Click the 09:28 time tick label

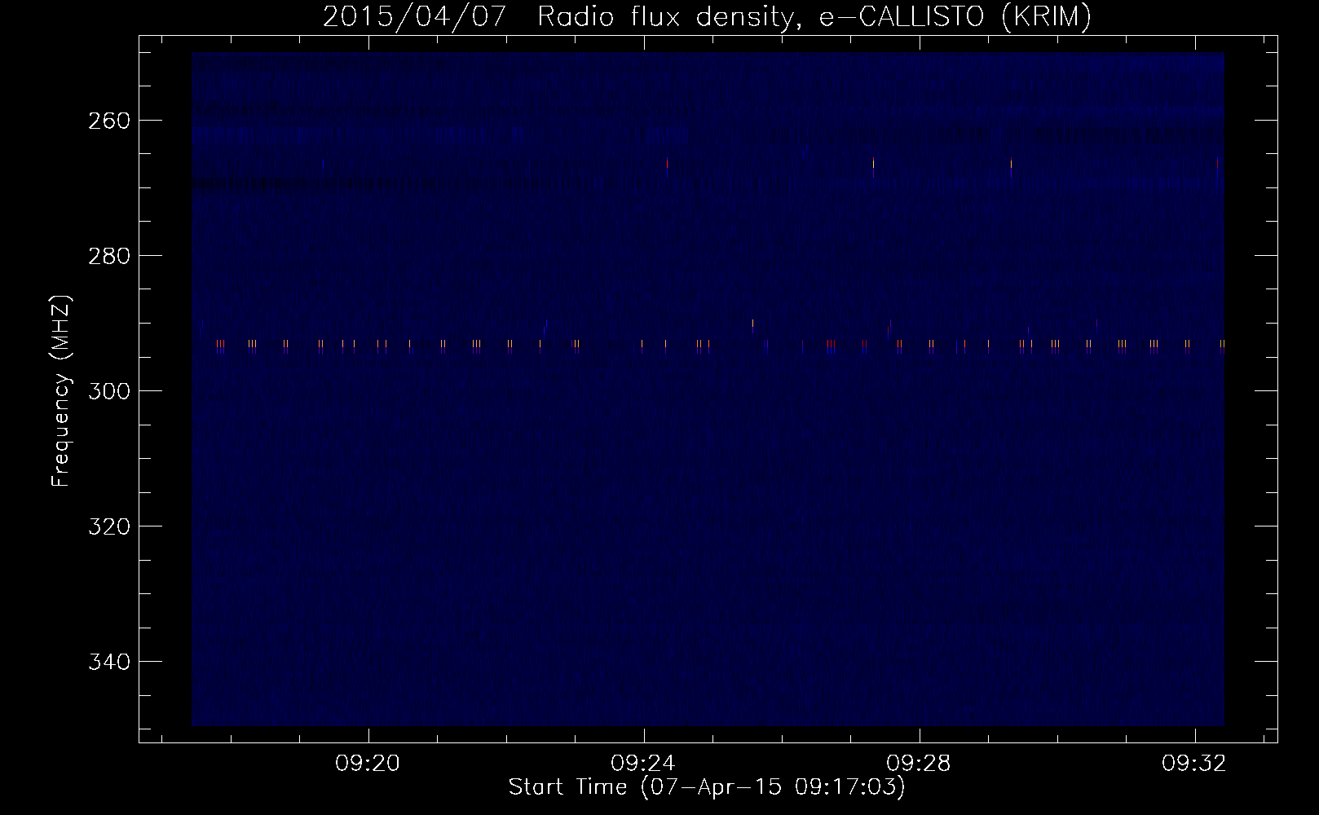(920, 764)
